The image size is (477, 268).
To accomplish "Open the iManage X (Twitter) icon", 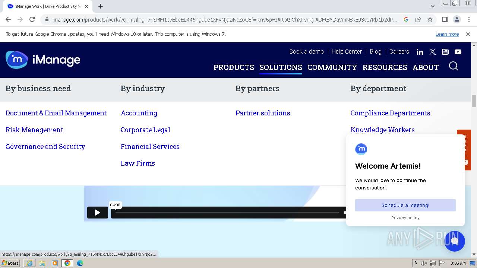I will click(433, 52).
